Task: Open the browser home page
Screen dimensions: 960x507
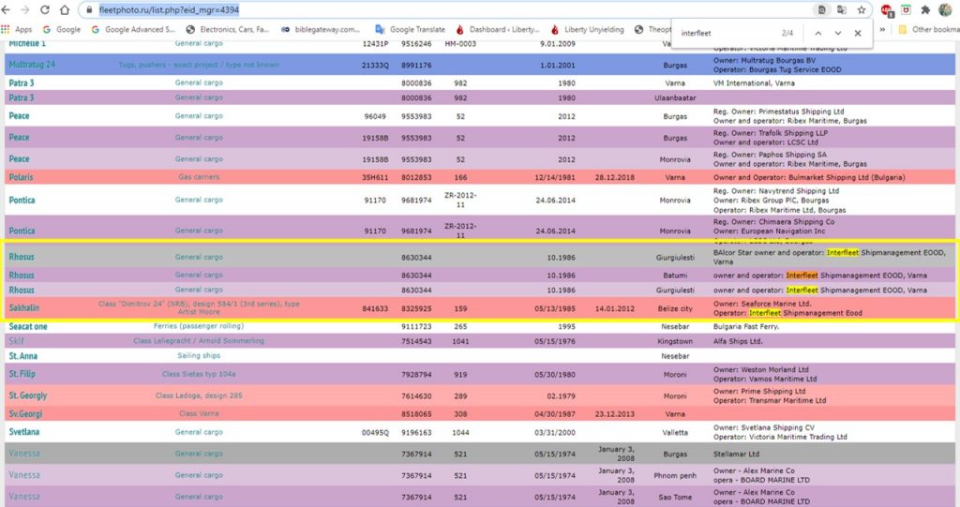Action: [65, 9]
